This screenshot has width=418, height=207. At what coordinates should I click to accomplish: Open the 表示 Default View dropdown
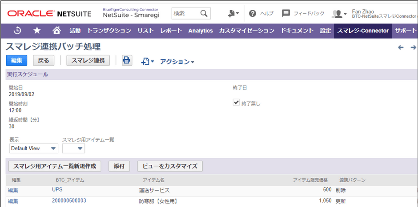(x=34, y=148)
